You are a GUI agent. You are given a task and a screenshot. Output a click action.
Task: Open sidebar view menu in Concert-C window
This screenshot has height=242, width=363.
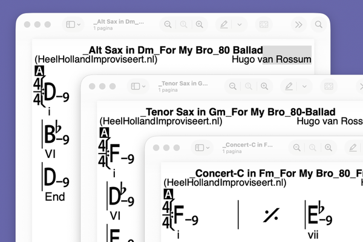tap(202, 148)
